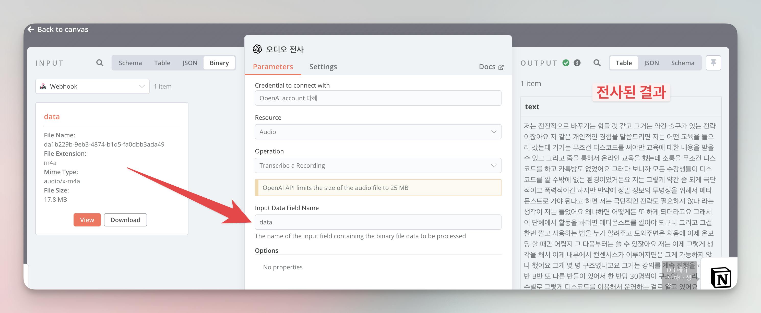Click the output info icon
This screenshot has width=761, height=313.
coord(577,63)
